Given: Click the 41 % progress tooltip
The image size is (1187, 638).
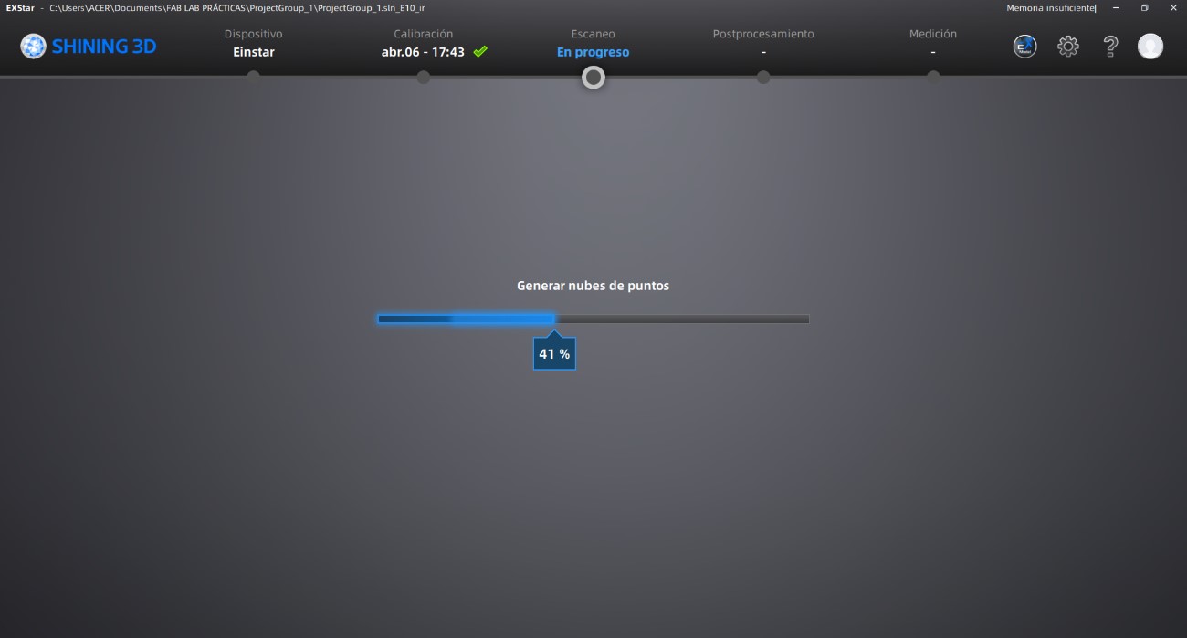Looking at the screenshot, I should click(x=554, y=353).
